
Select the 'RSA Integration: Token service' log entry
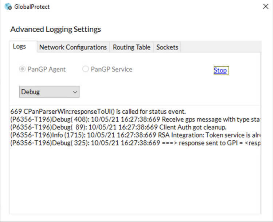click(x=135, y=135)
